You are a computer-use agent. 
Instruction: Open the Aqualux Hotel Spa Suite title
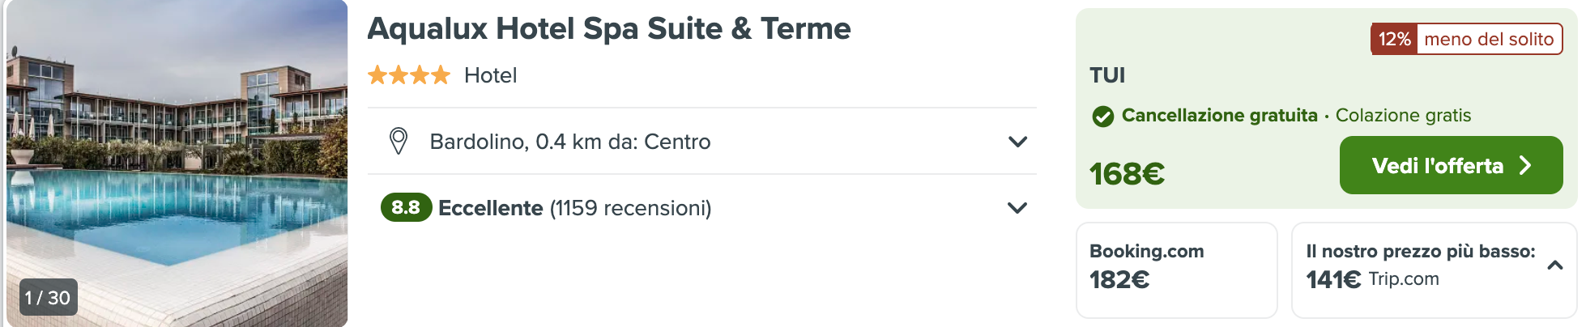coord(609,28)
